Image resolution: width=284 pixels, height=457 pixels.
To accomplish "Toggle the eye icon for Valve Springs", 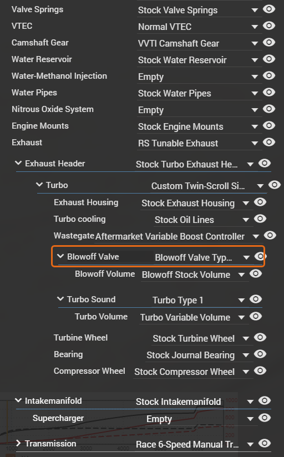I will tap(269, 9).
